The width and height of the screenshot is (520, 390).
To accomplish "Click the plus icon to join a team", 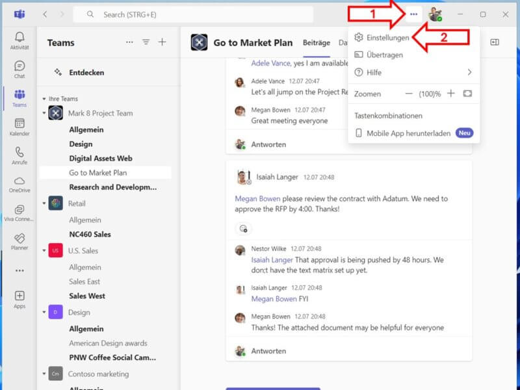I will pyautogui.click(x=162, y=42).
